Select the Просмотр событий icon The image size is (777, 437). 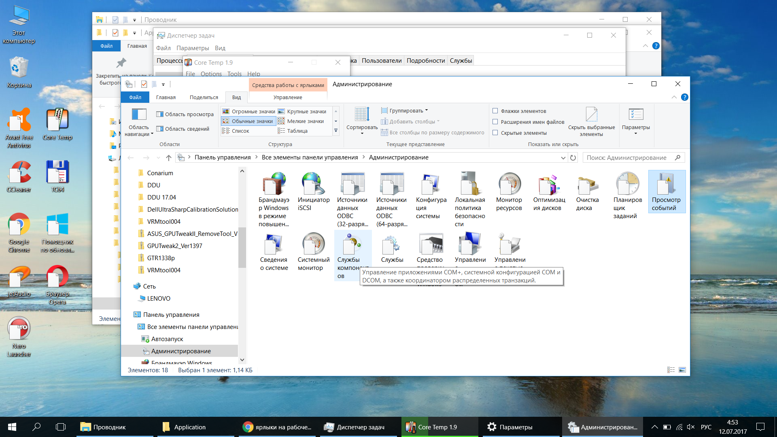point(666,185)
